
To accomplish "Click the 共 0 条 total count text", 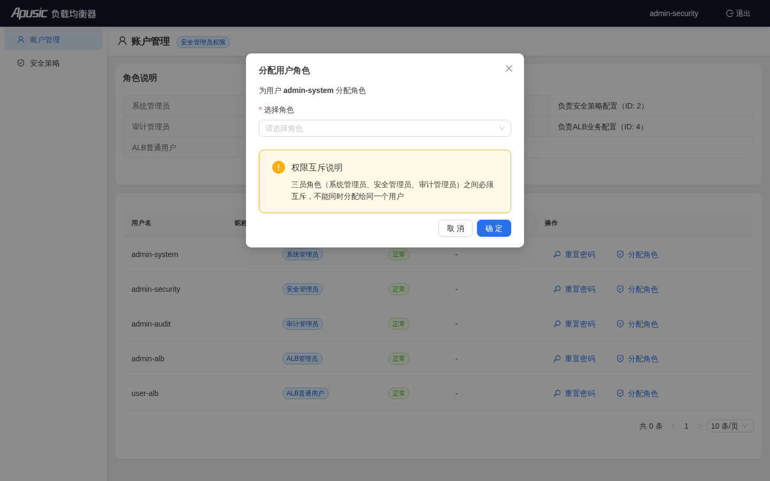I will pyautogui.click(x=651, y=426).
